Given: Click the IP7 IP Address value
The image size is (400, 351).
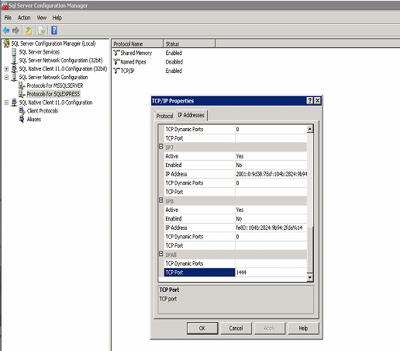Looking at the screenshot, I should 271,174.
